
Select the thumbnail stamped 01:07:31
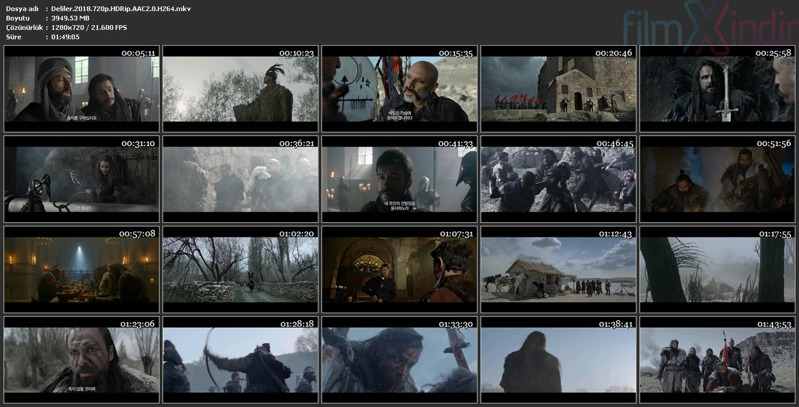pos(399,270)
